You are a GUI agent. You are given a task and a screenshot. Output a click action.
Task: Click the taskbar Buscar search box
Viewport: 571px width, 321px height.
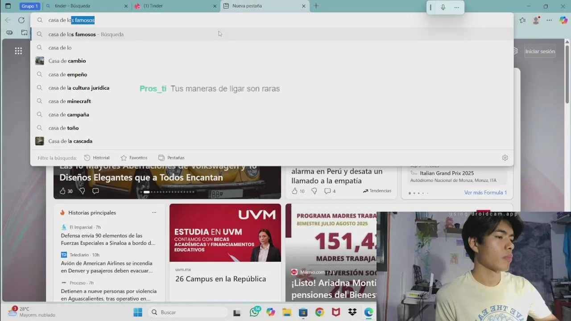coord(187,312)
